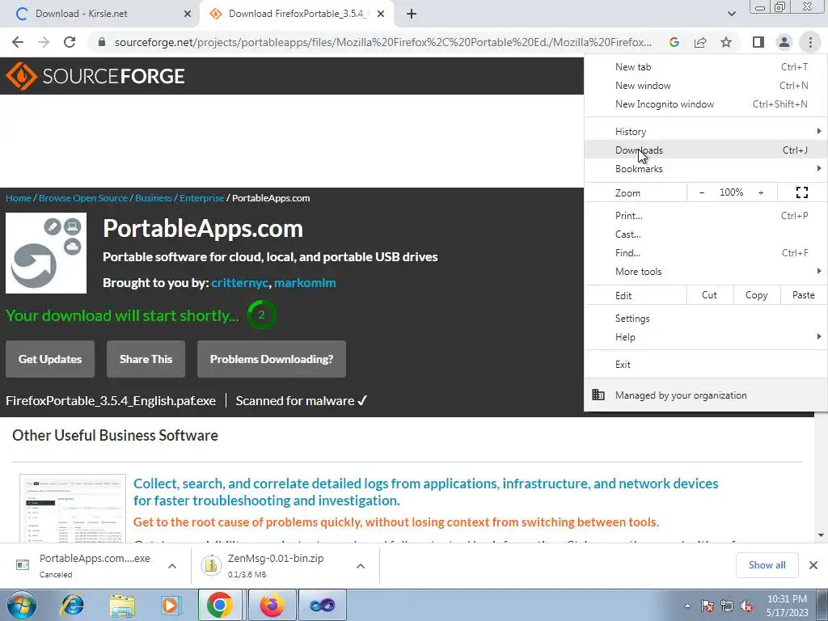Click the three-dot Chrome menu icon
Screen dimensions: 828x621
810,42
